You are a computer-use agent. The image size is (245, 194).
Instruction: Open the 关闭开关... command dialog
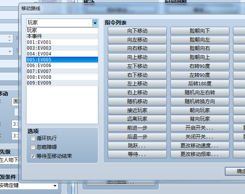coord(200,137)
